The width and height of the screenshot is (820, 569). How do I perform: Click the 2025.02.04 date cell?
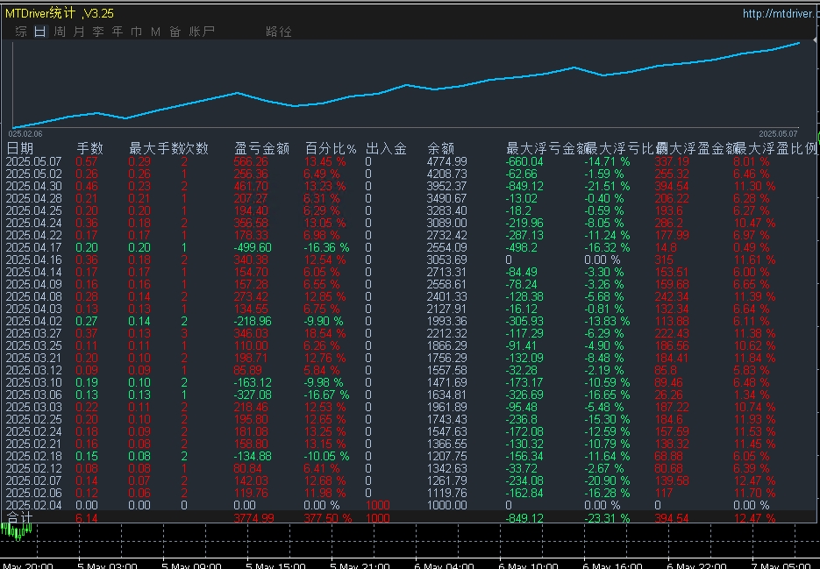[x=33, y=505]
